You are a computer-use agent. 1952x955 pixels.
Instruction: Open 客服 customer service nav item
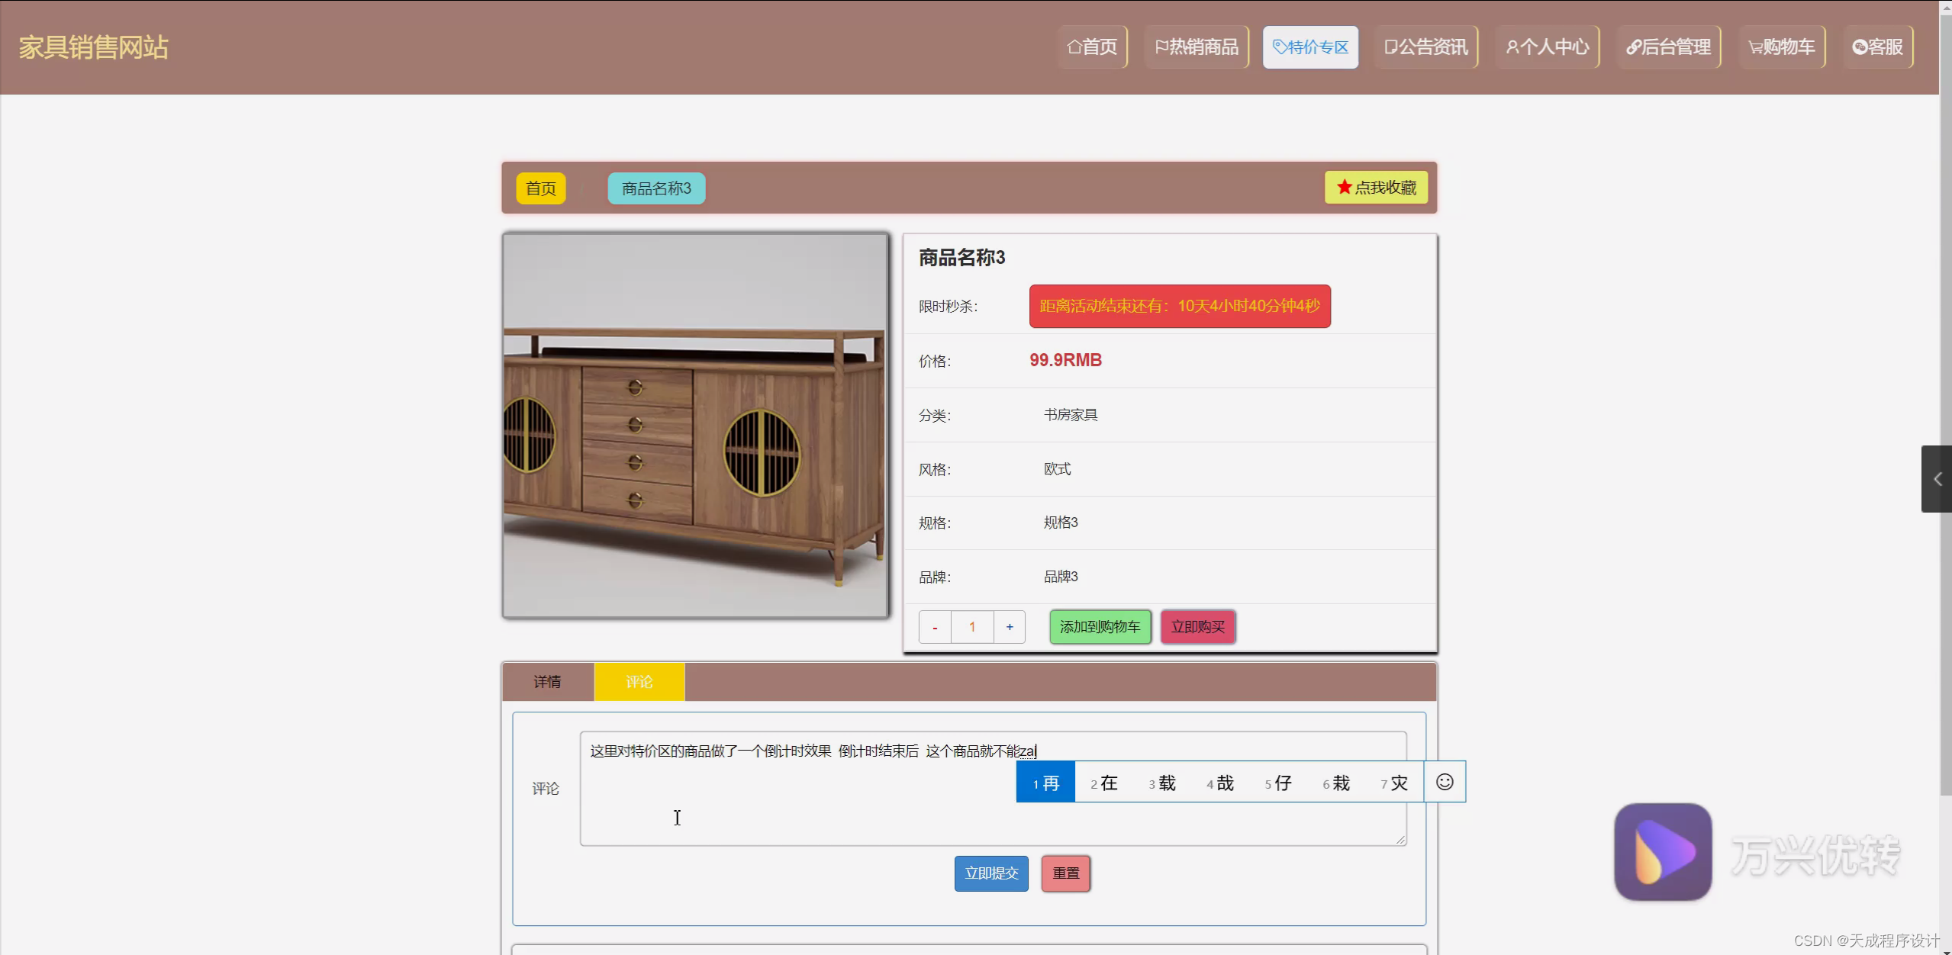1877,47
